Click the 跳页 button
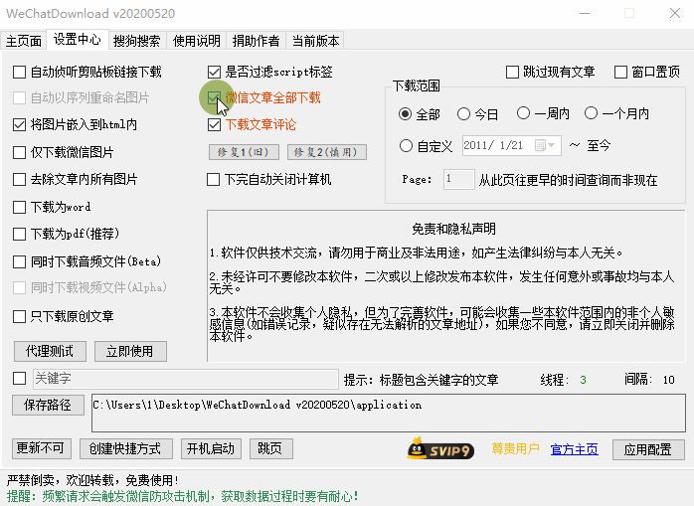 coord(270,449)
